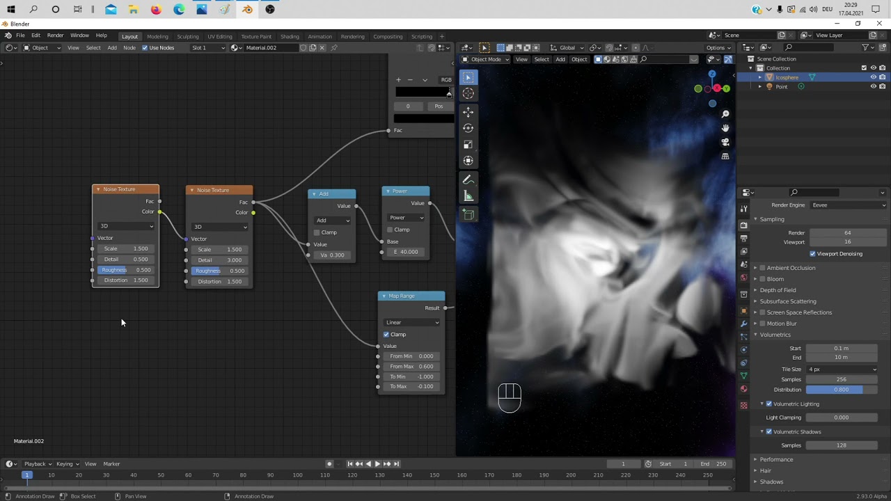Click the Blender logo menu icon
Viewport: 891px width, 501px height.
[x=8, y=35]
